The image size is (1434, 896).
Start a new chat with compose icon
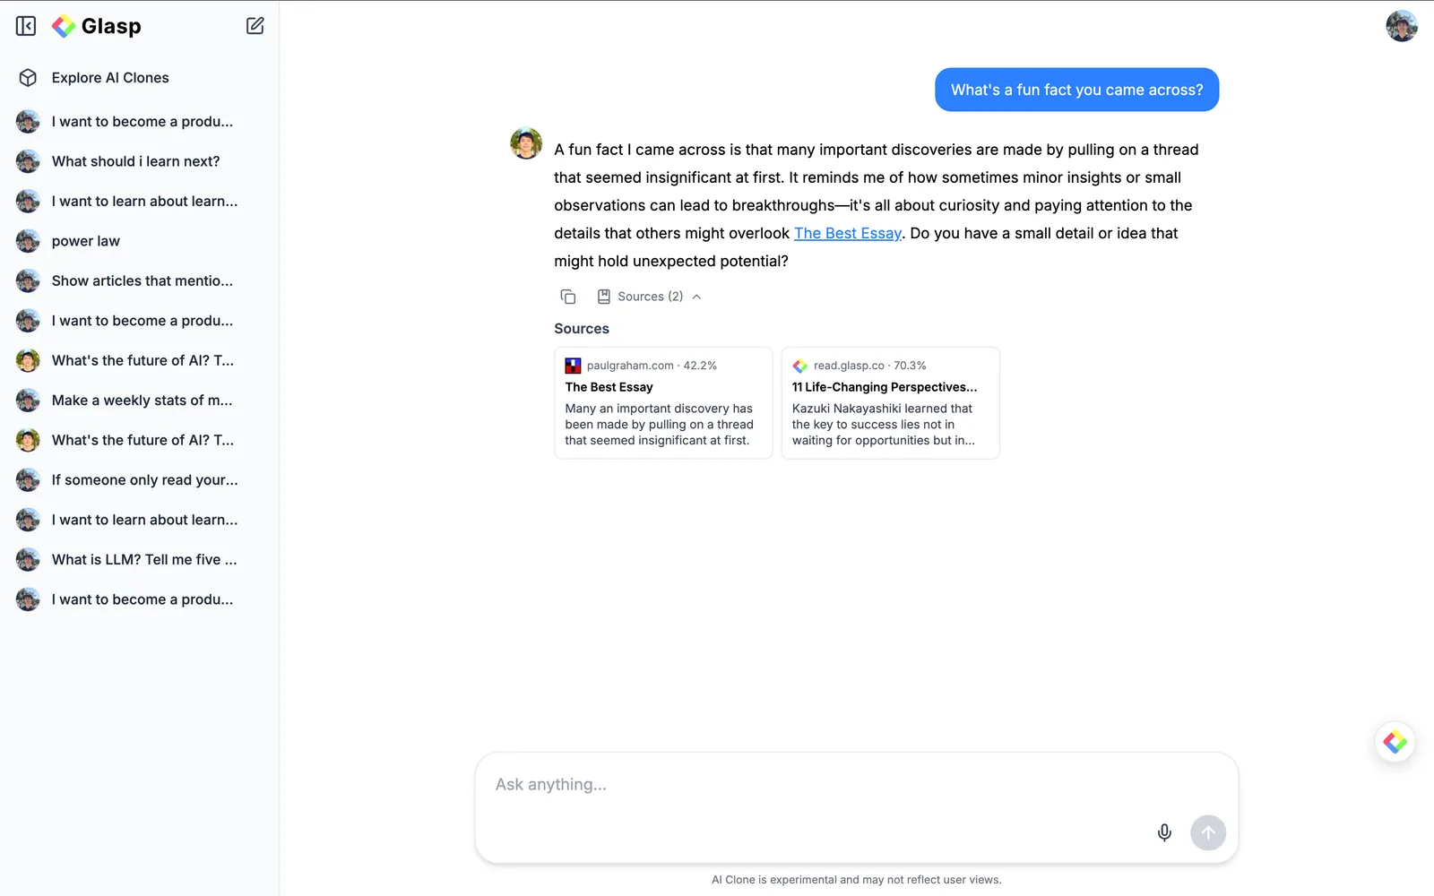click(255, 26)
